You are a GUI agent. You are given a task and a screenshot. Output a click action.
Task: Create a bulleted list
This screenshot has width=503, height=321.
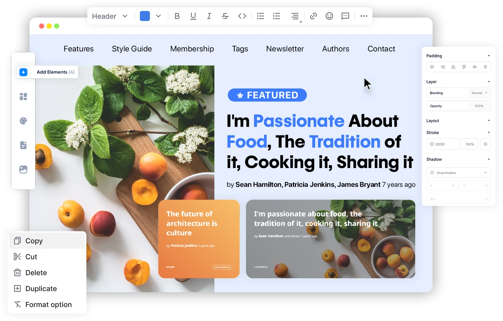[x=260, y=16]
